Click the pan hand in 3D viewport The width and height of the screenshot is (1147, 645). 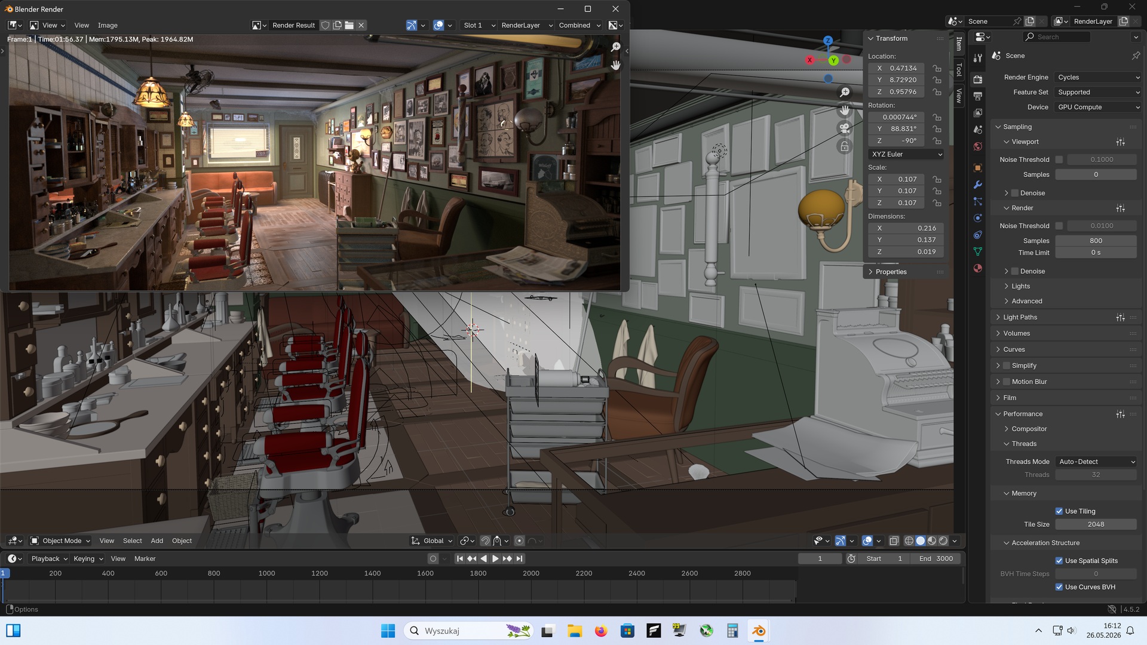[x=844, y=110]
